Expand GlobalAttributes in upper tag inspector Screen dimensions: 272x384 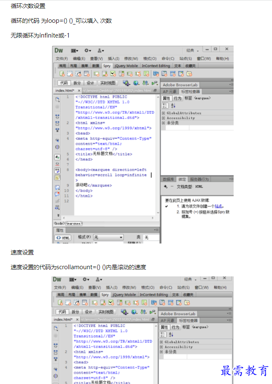coord(163,113)
